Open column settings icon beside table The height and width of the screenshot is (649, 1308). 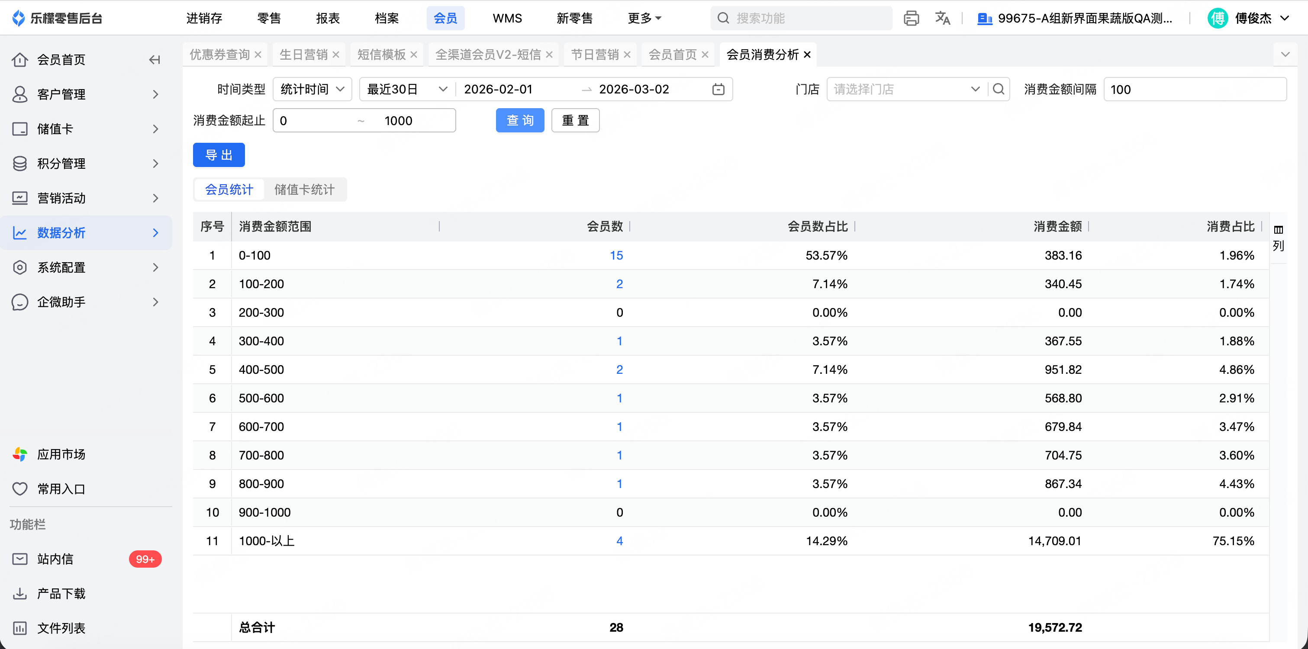pos(1278,230)
